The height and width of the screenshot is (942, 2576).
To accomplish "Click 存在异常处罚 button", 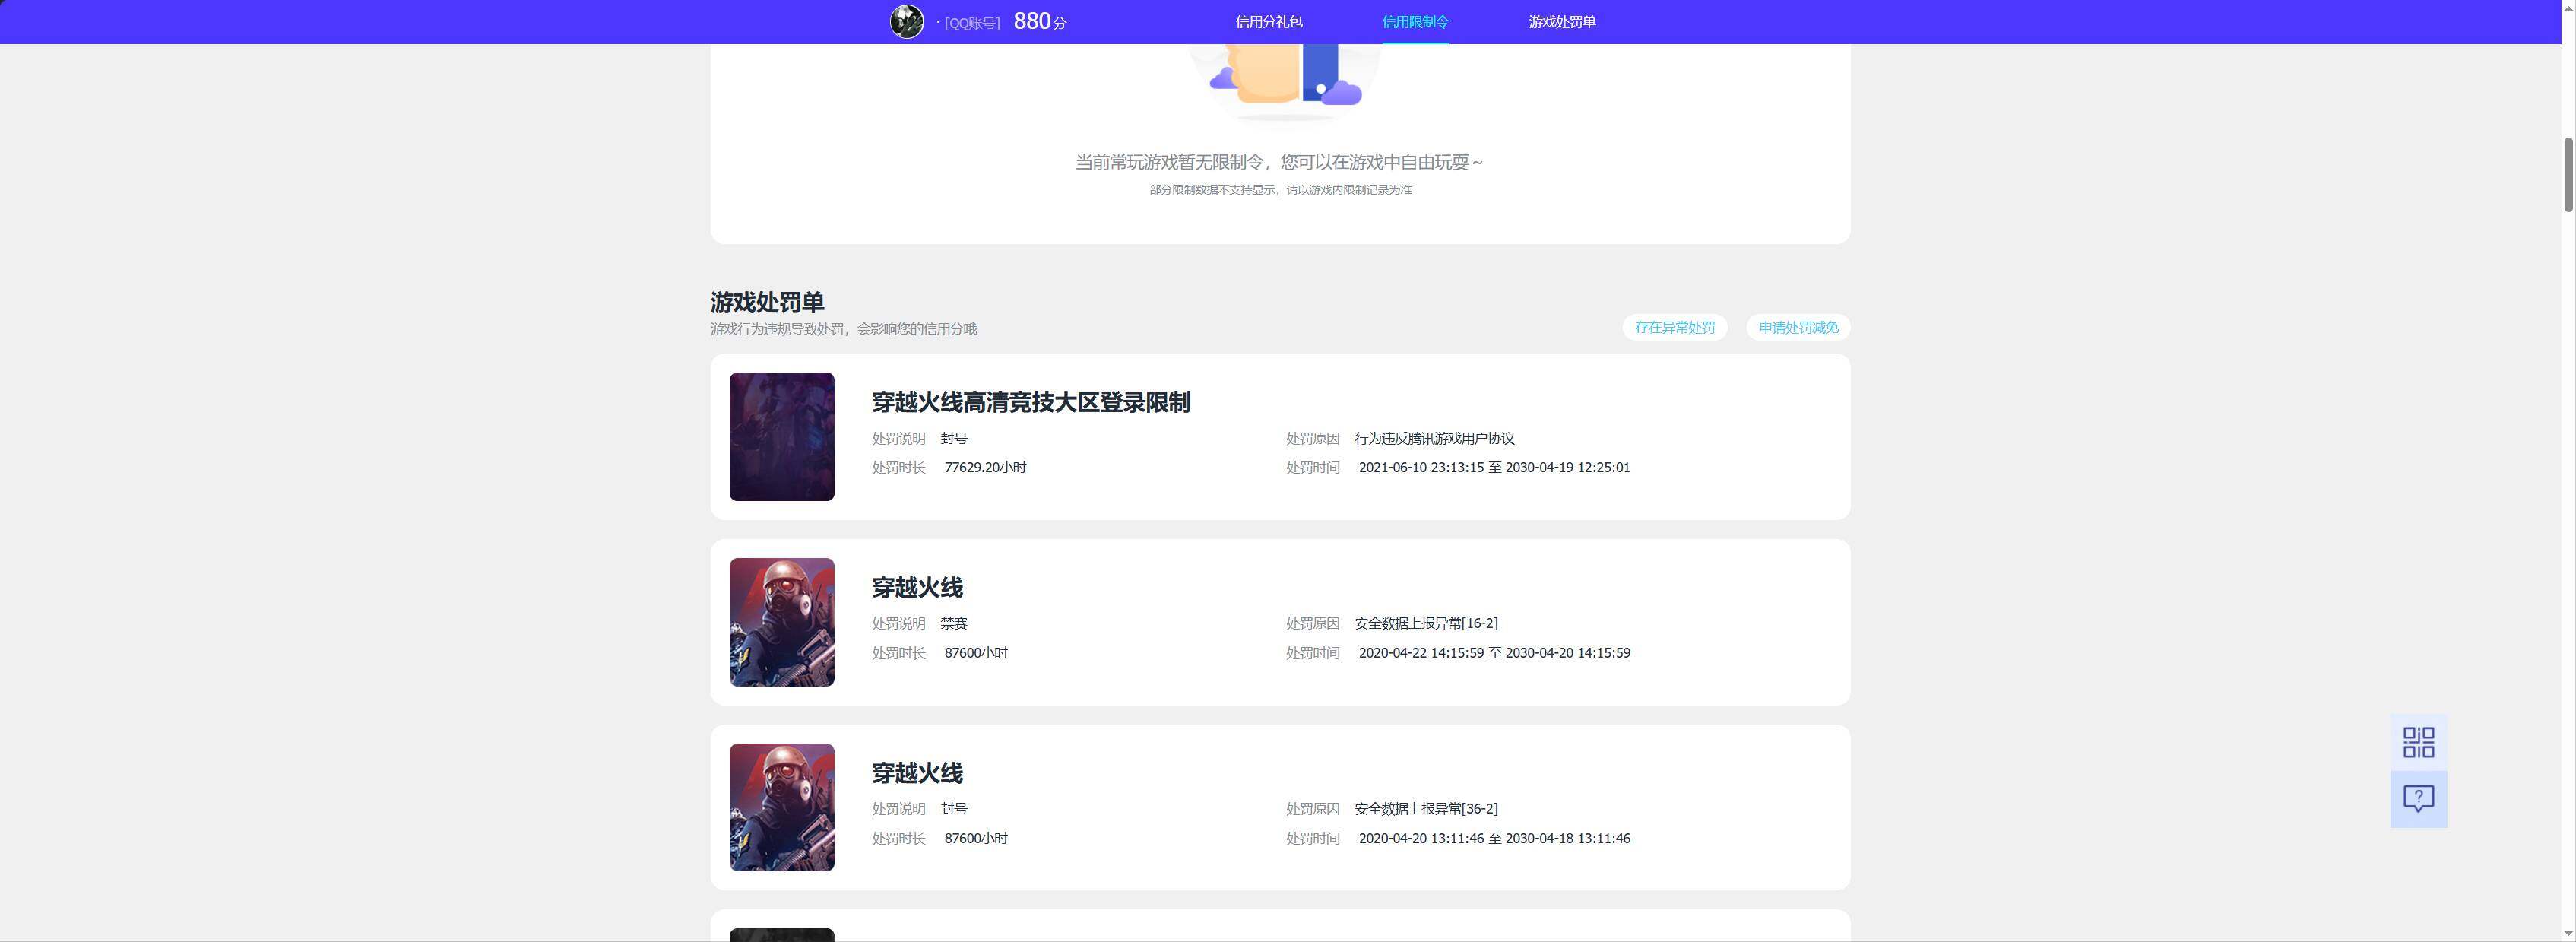I will (x=1674, y=327).
